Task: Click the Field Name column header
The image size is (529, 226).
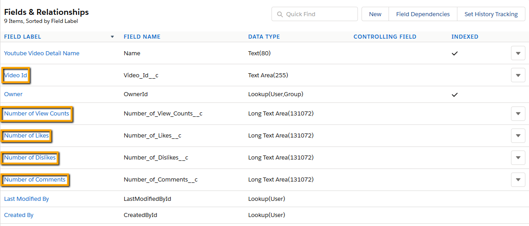Action: coord(142,37)
